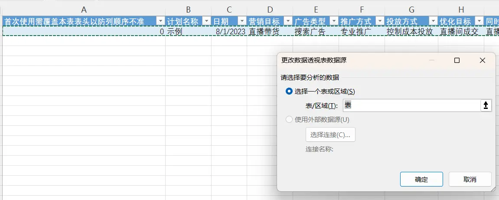
Task: Open the 计划名称 column filter dropdown
Action: click(207, 21)
